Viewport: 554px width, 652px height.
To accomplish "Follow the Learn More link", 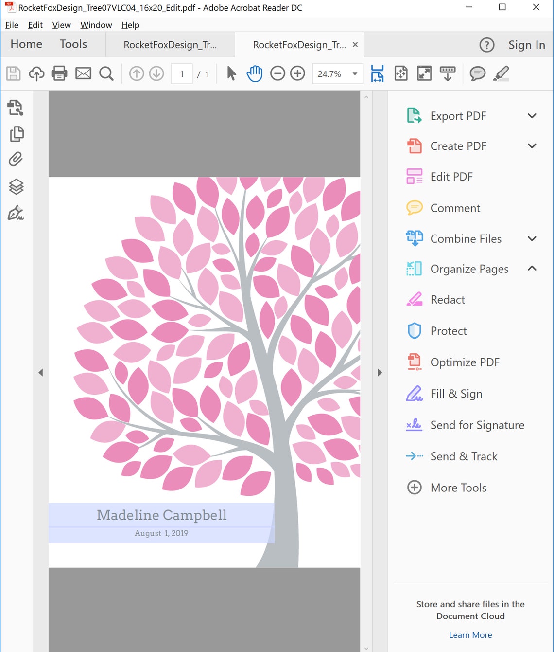I will tap(470, 635).
